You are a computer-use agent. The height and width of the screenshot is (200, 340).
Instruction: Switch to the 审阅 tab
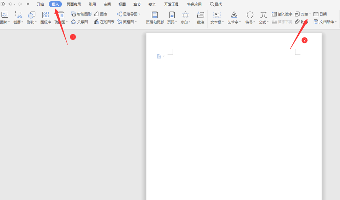click(x=107, y=4)
